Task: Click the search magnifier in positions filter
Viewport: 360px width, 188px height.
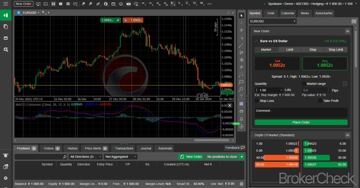Action: click(65, 157)
